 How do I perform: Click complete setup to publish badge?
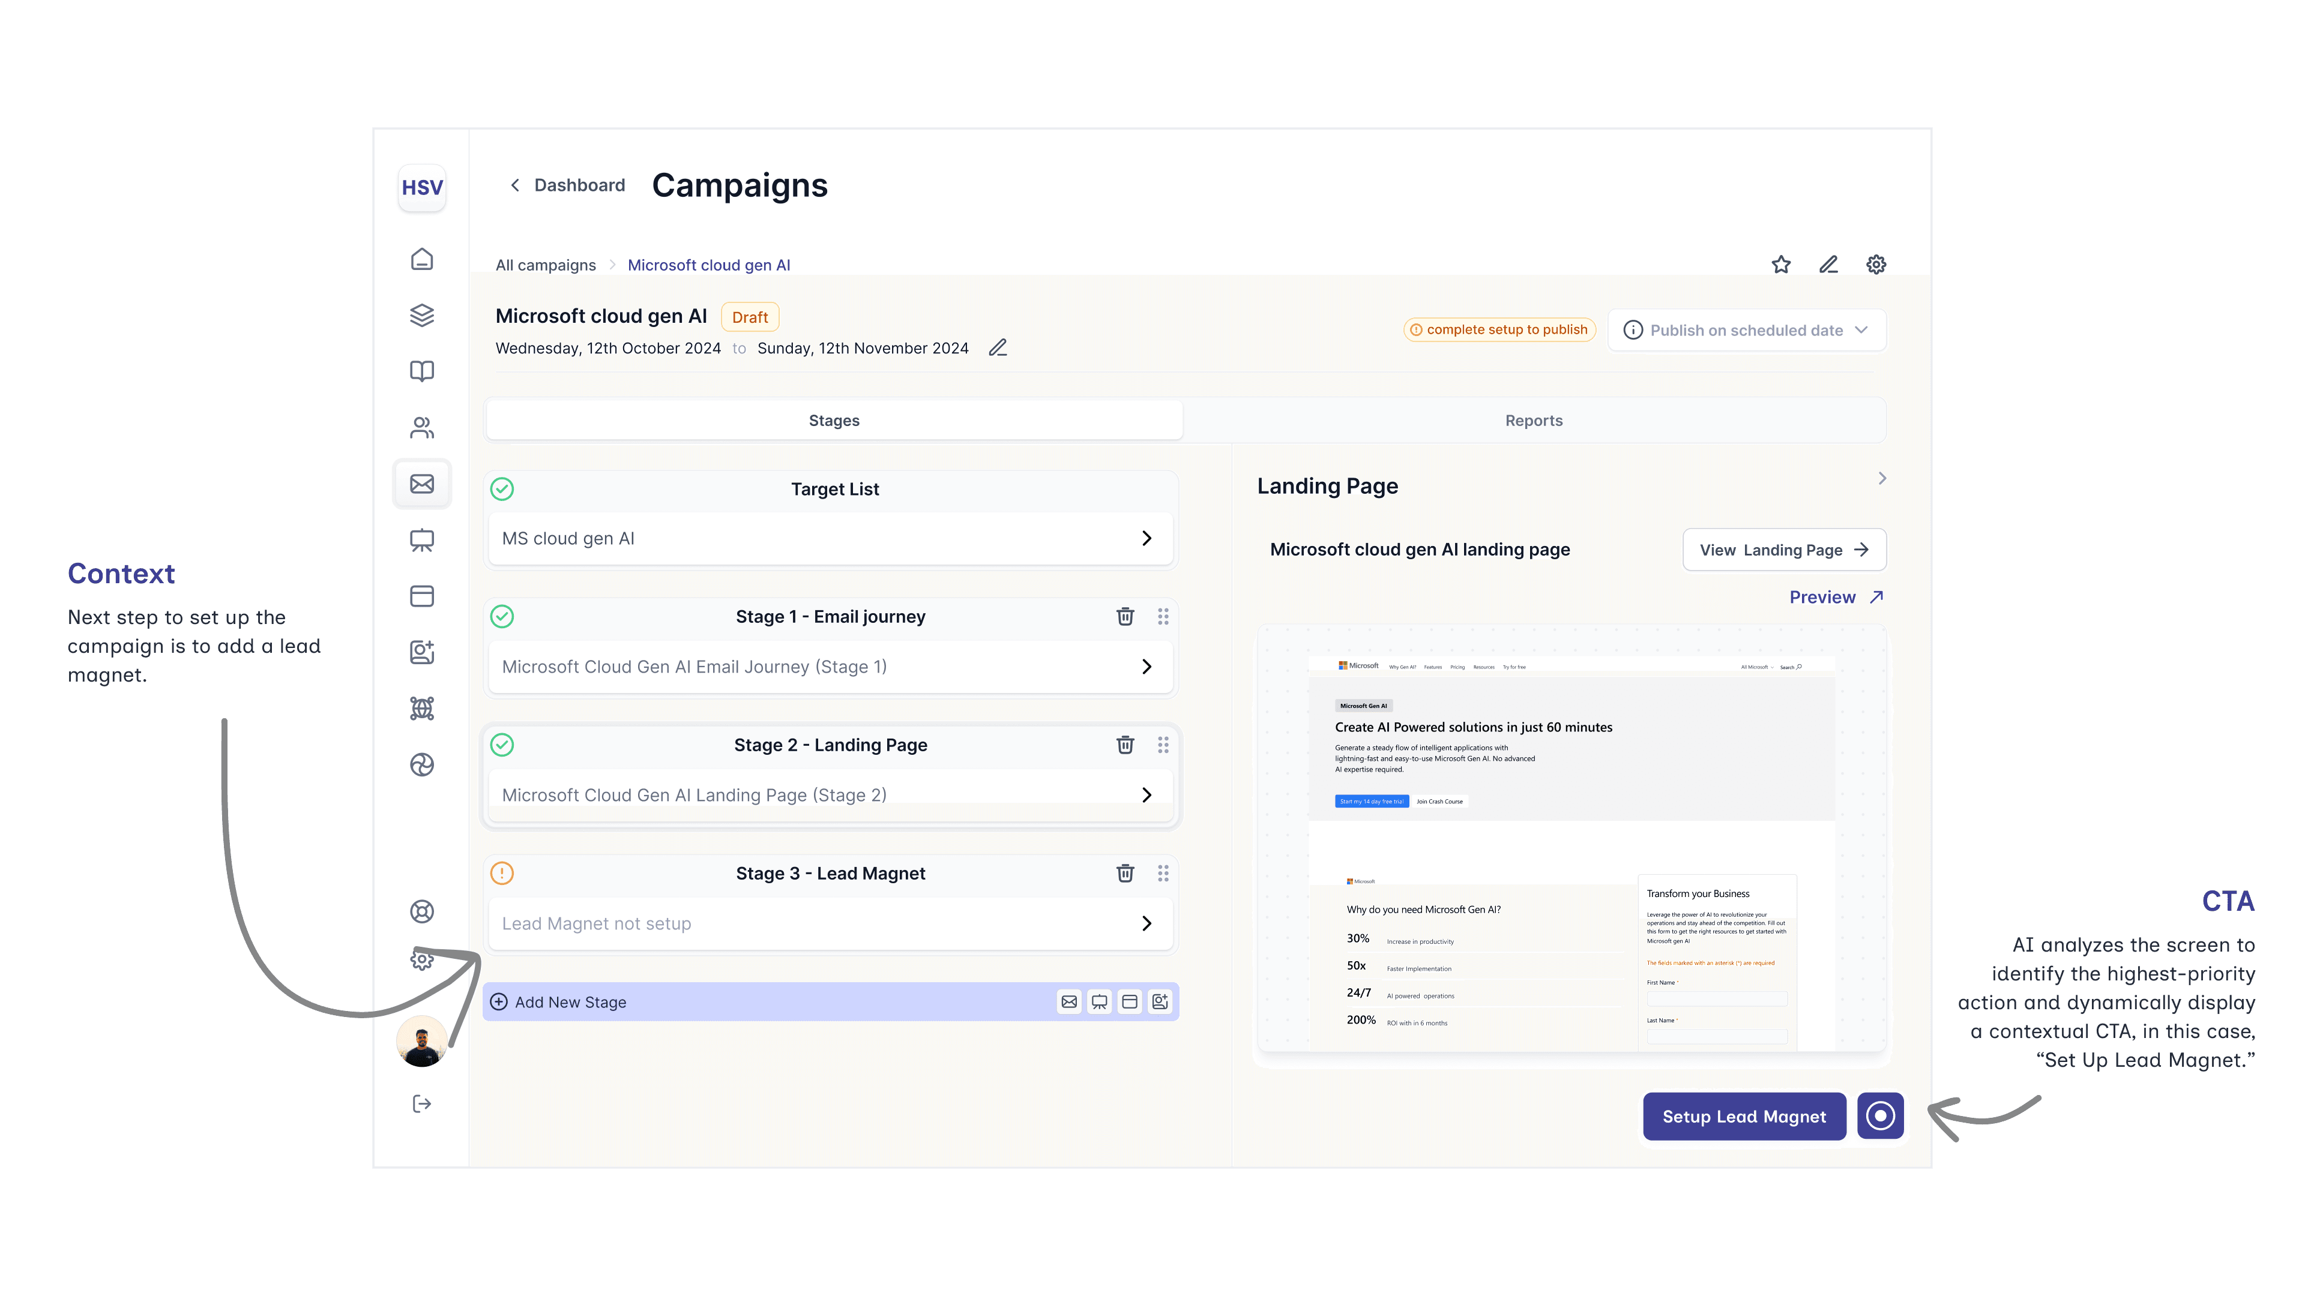coord(1499,329)
